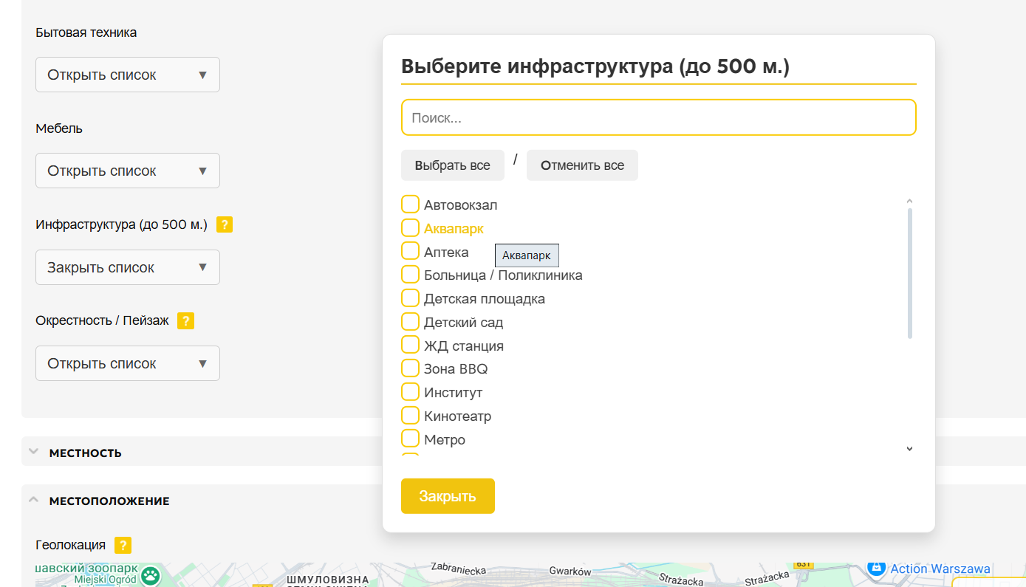The height and width of the screenshot is (587, 1026).
Task: Click Action Warszawa shop marker on map
Action: pos(876,568)
